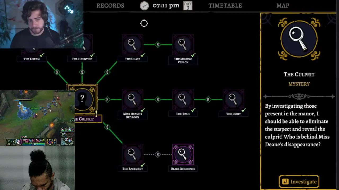Viewport: 339px width, 190px height.
Task: Click dotted link marker between Basement and Blake Residence
Action: pyautogui.click(x=158, y=154)
